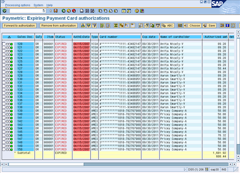Click the 58.44 authorized amount cell

(x=222, y=69)
